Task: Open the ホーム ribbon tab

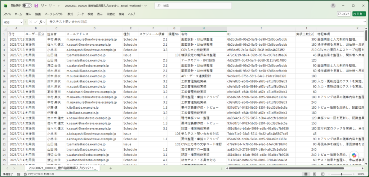Action: 18,14
